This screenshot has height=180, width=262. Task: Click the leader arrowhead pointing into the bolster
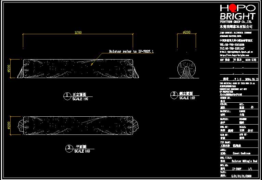click(x=92, y=64)
